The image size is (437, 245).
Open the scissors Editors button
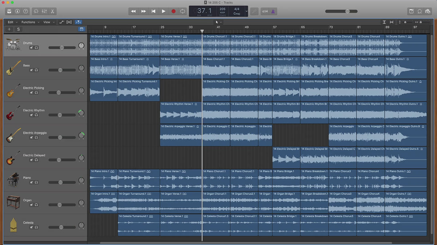(x=52, y=11)
